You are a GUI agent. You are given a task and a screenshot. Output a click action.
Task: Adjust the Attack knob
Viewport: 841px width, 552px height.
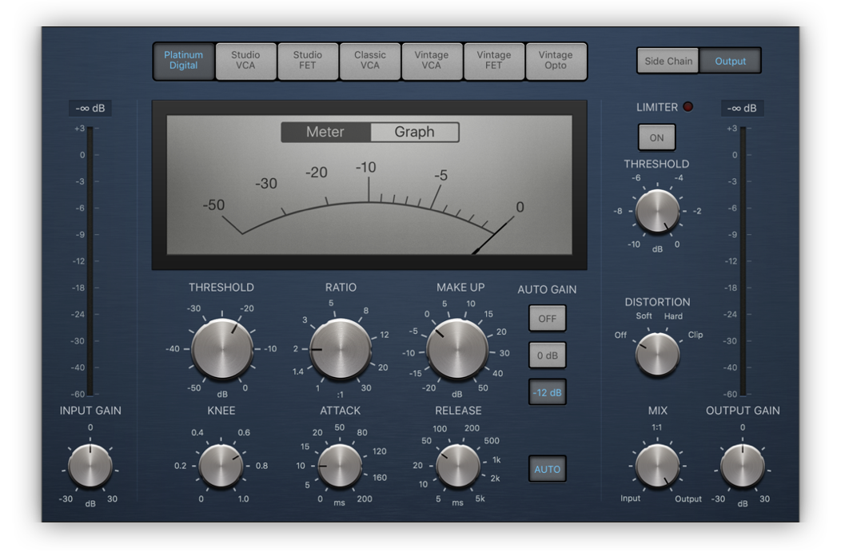coord(341,466)
